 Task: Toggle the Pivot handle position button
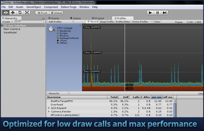pyautogui.click(x=42, y=13)
